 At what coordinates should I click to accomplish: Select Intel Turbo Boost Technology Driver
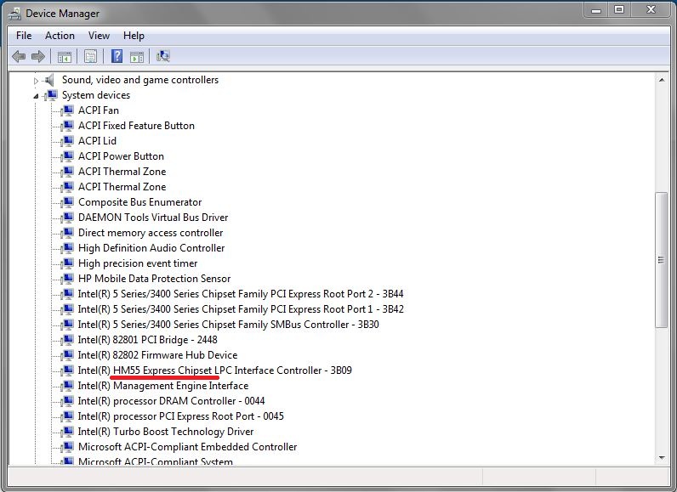[166, 432]
